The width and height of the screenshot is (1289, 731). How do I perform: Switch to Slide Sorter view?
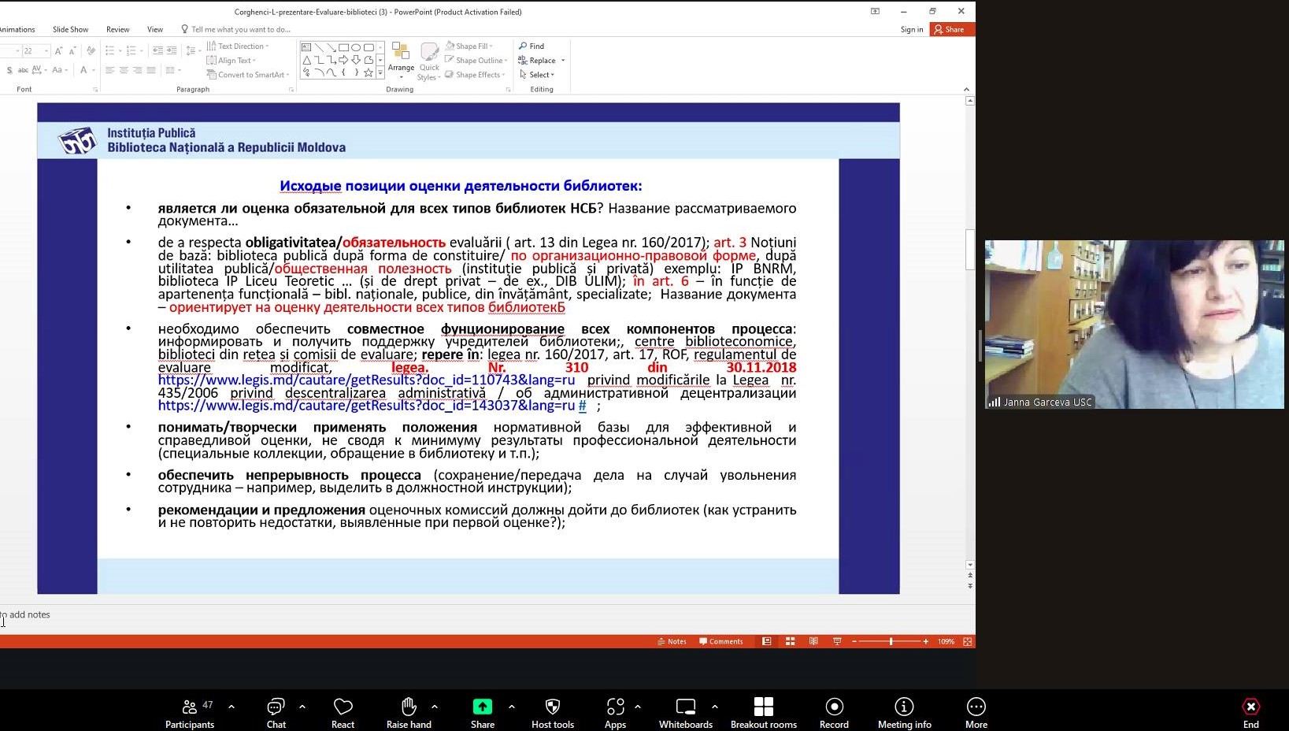[x=790, y=641]
